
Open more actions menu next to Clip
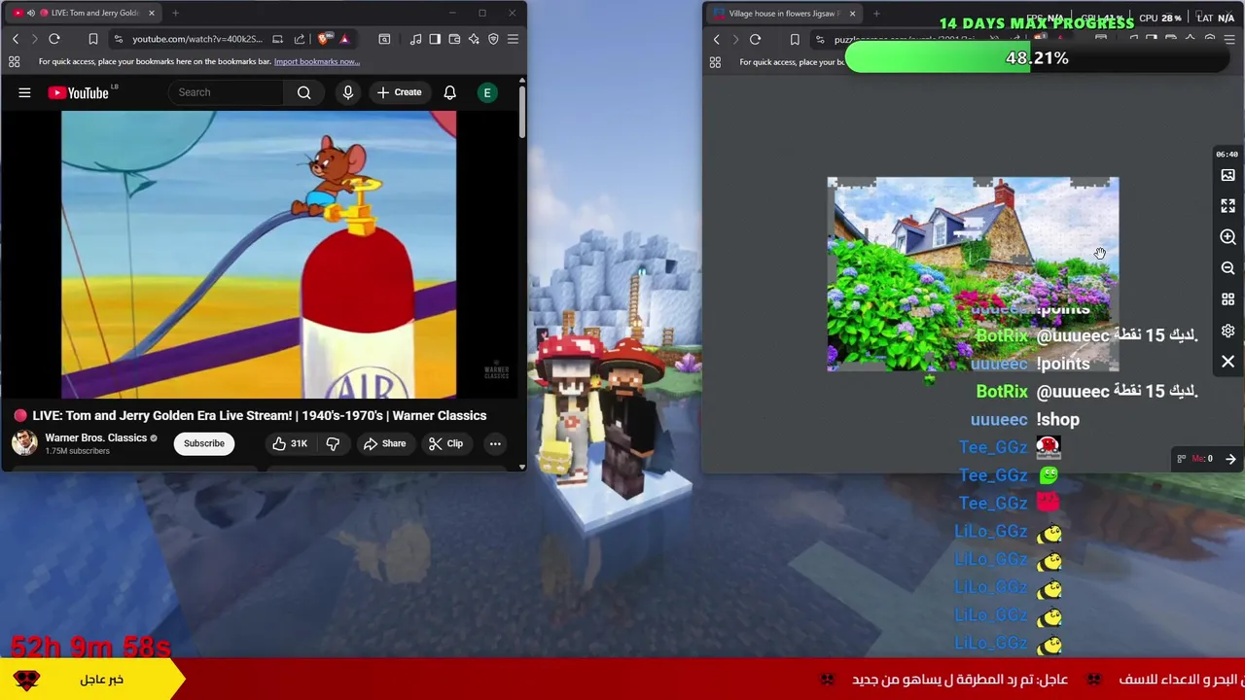(x=495, y=443)
